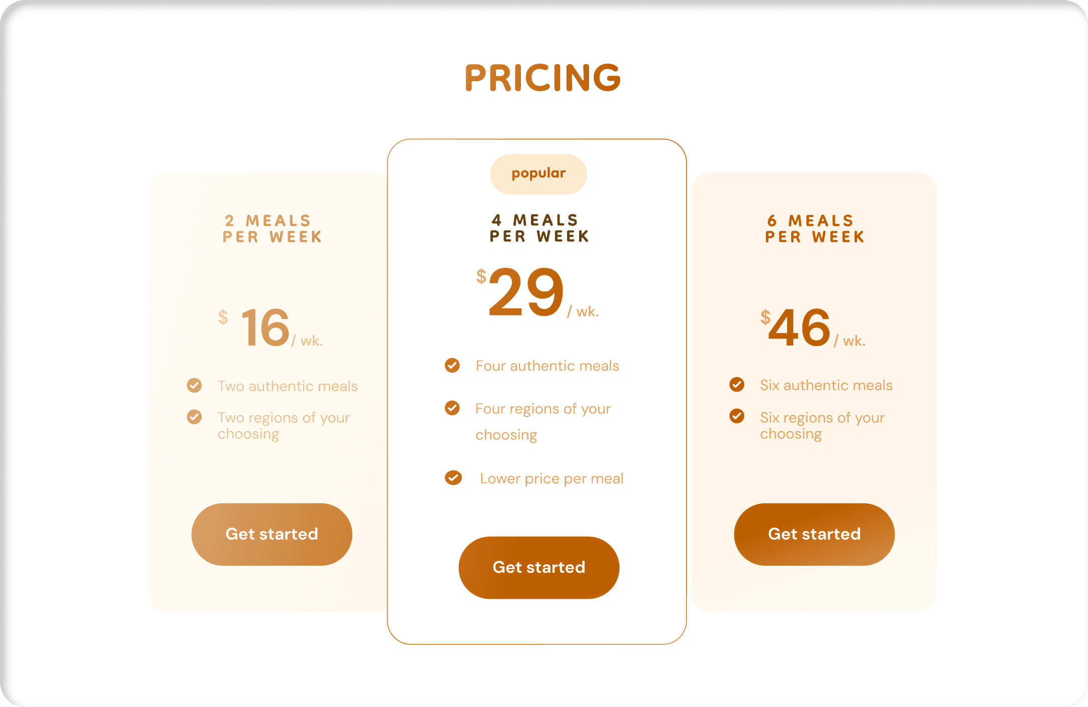Choose Get started for 6 meals plan
This screenshot has height=707, width=1088.
tap(814, 534)
